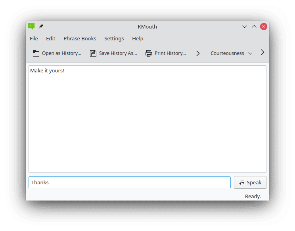Open the Phrase Books menu
The height and width of the screenshot is (231, 295).
tap(80, 38)
